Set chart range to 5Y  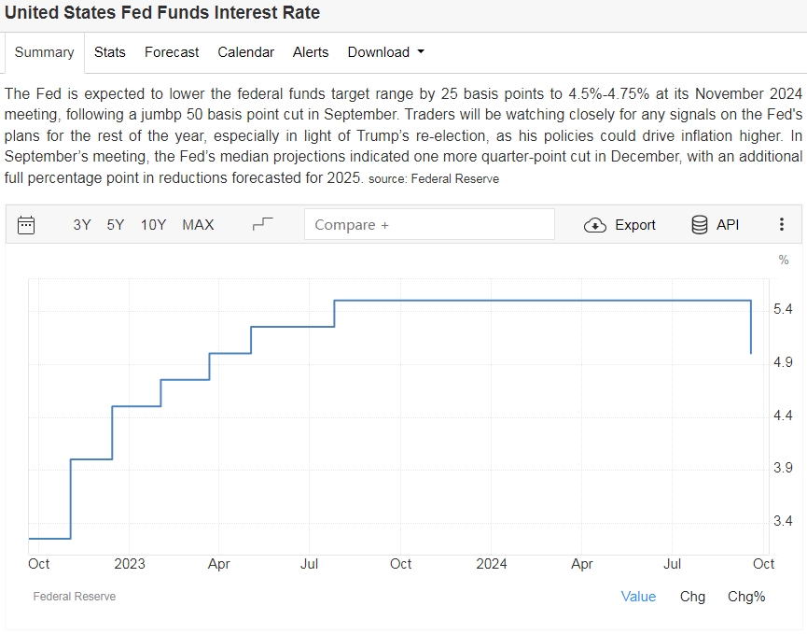point(116,224)
